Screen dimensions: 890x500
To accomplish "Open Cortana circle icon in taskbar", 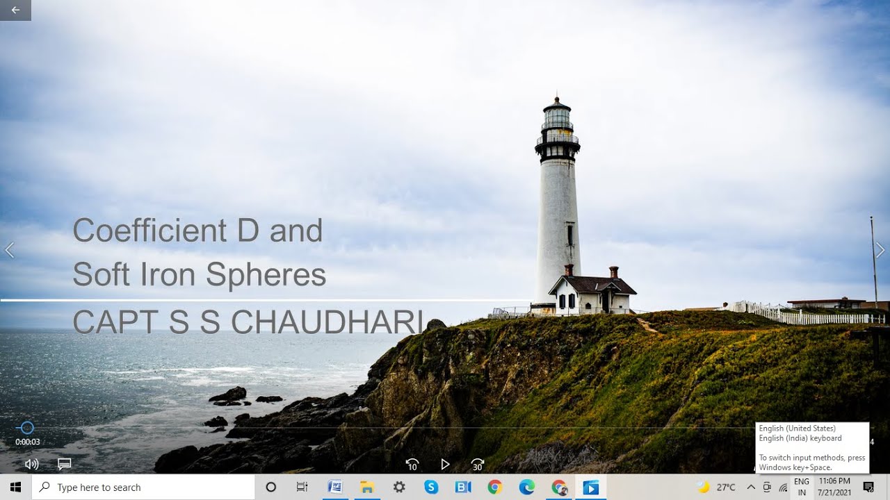I will (271, 487).
